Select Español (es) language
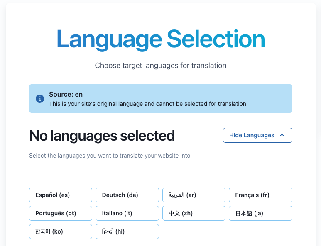This screenshot has height=246, width=321. (x=61, y=195)
